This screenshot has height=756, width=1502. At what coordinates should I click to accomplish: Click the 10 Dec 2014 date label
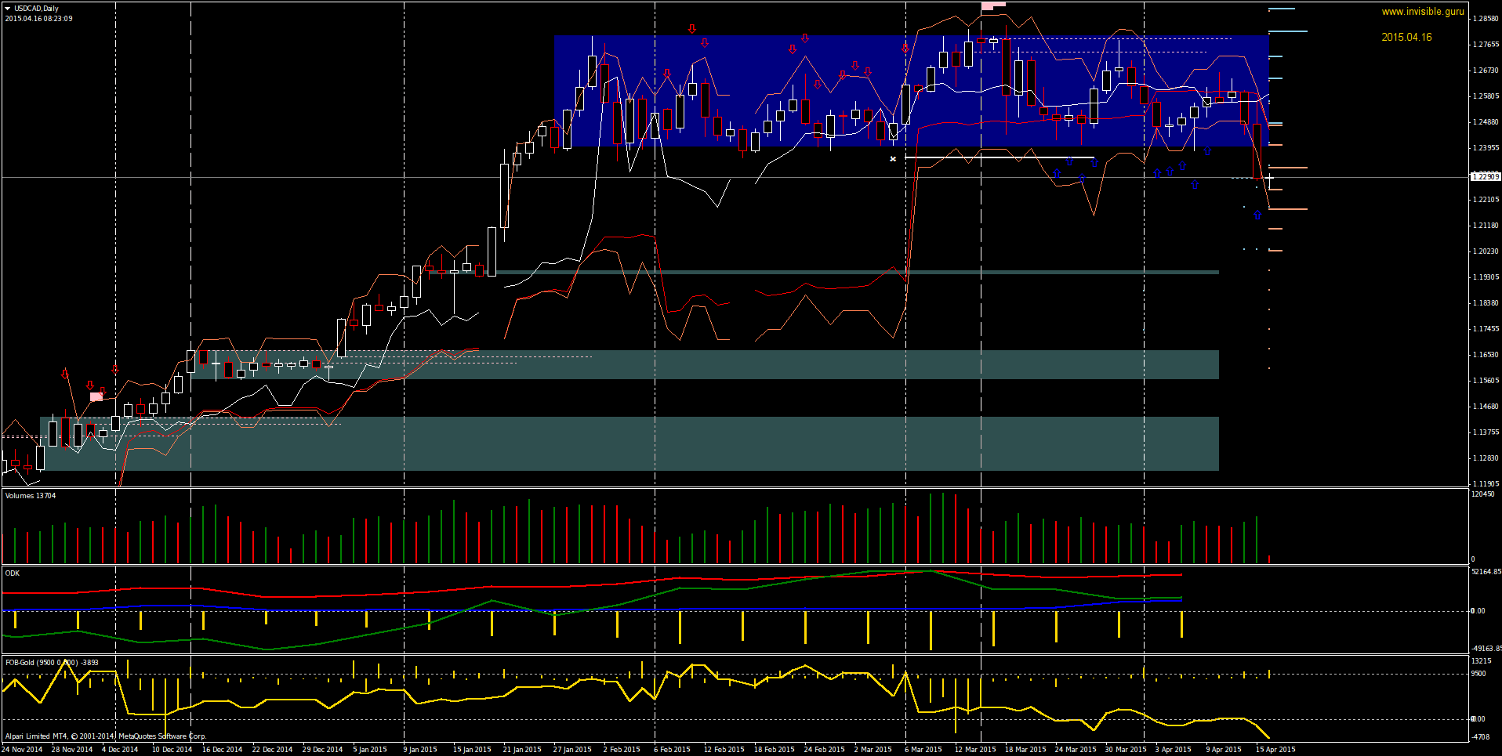pyautogui.click(x=172, y=750)
